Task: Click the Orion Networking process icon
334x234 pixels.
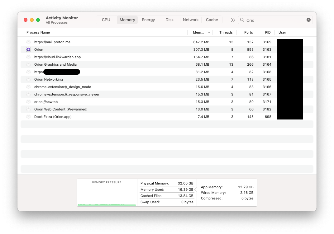Action: click(x=28, y=79)
